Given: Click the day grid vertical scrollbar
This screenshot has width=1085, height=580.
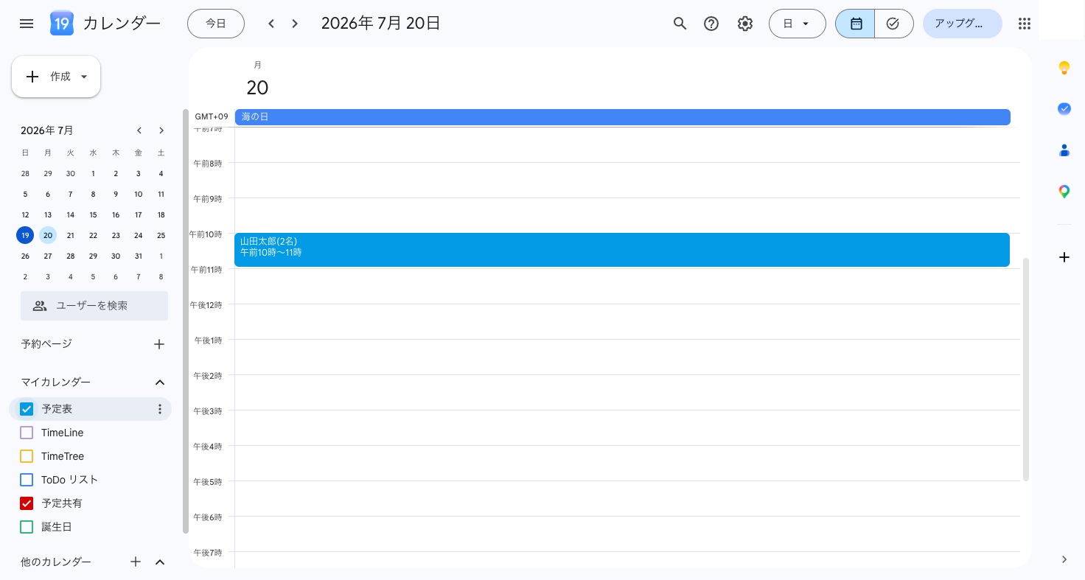Looking at the screenshot, I should coord(1025,369).
